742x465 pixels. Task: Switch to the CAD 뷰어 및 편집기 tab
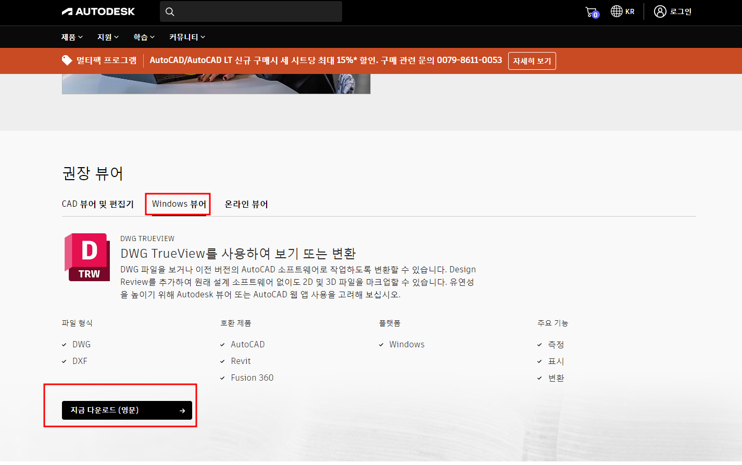coord(98,204)
